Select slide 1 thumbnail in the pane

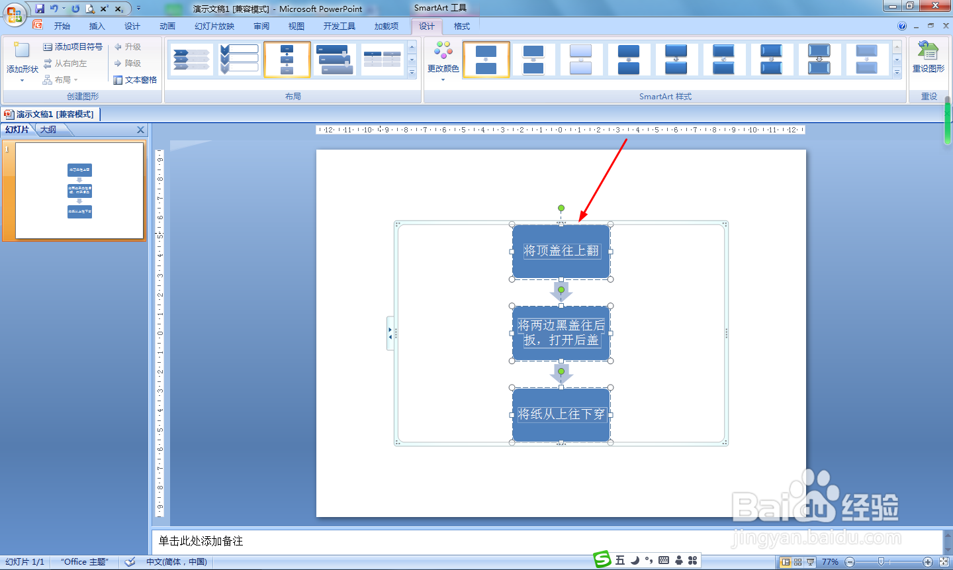point(79,191)
